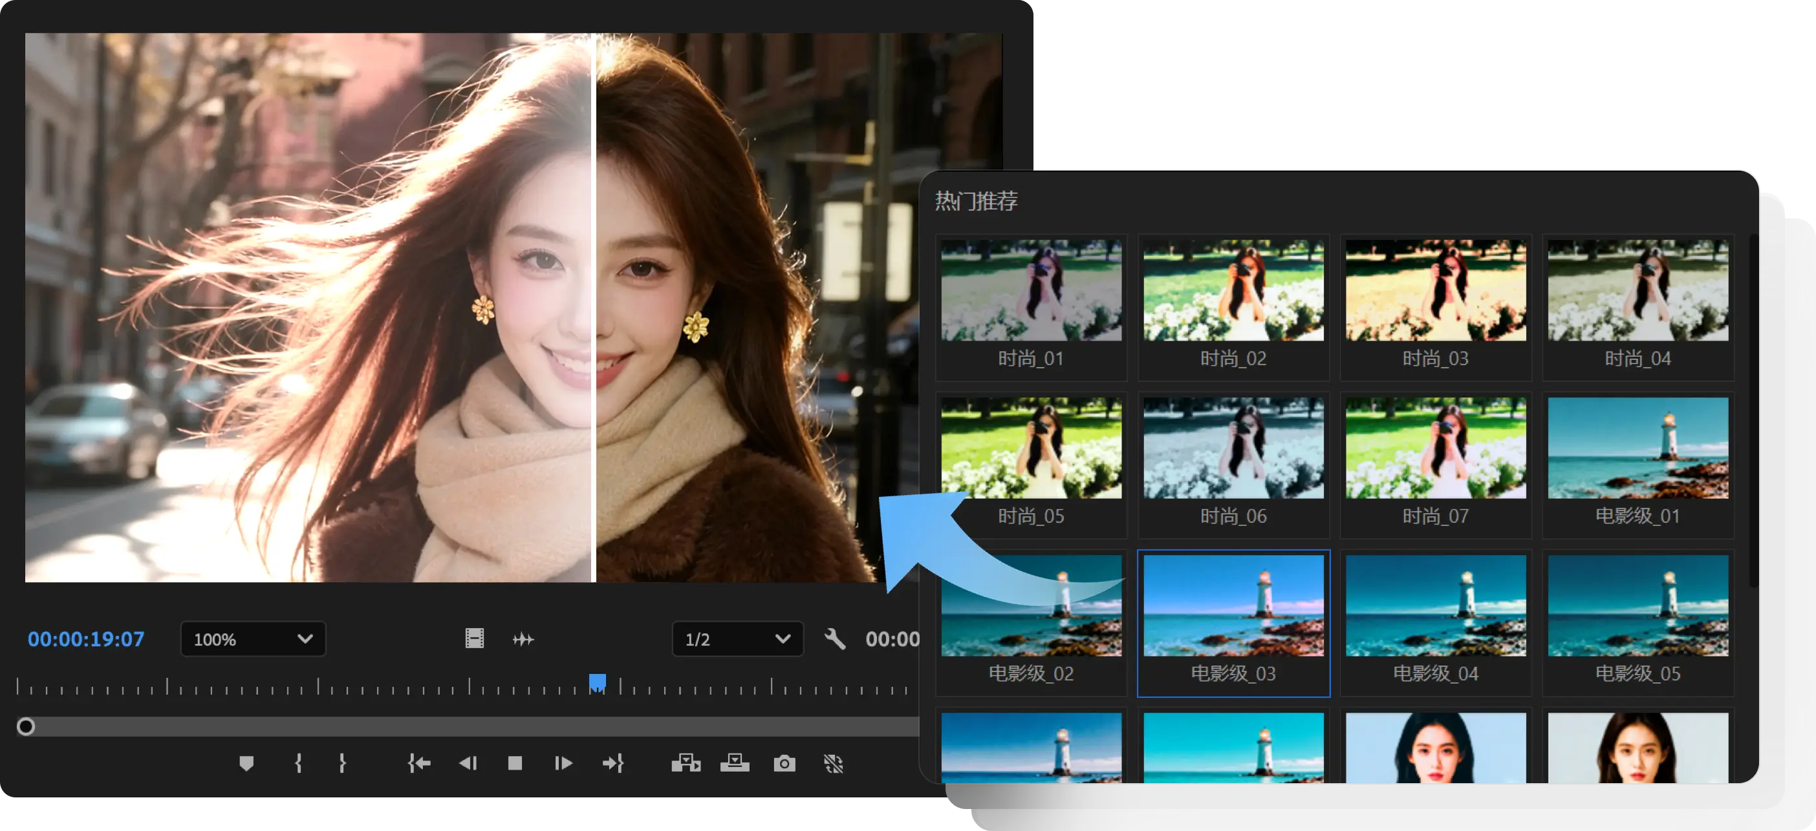This screenshot has height=831, width=1816.
Task: Click the Go to In point icon
Action: [418, 763]
